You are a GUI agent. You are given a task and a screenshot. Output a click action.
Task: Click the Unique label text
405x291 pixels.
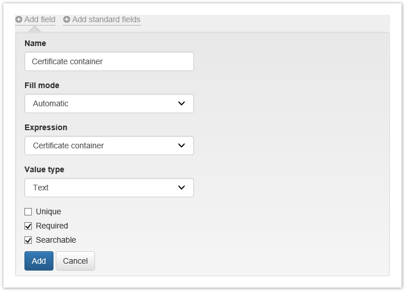point(48,211)
